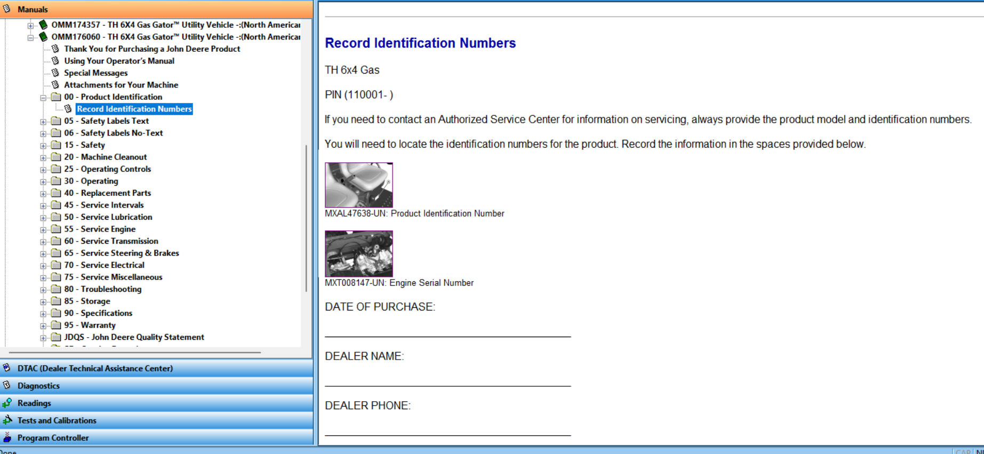This screenshot has width=984, height=454.
Task: Click MXT008147-UN: Engine Serial Number caption
Action: (399, 283)
